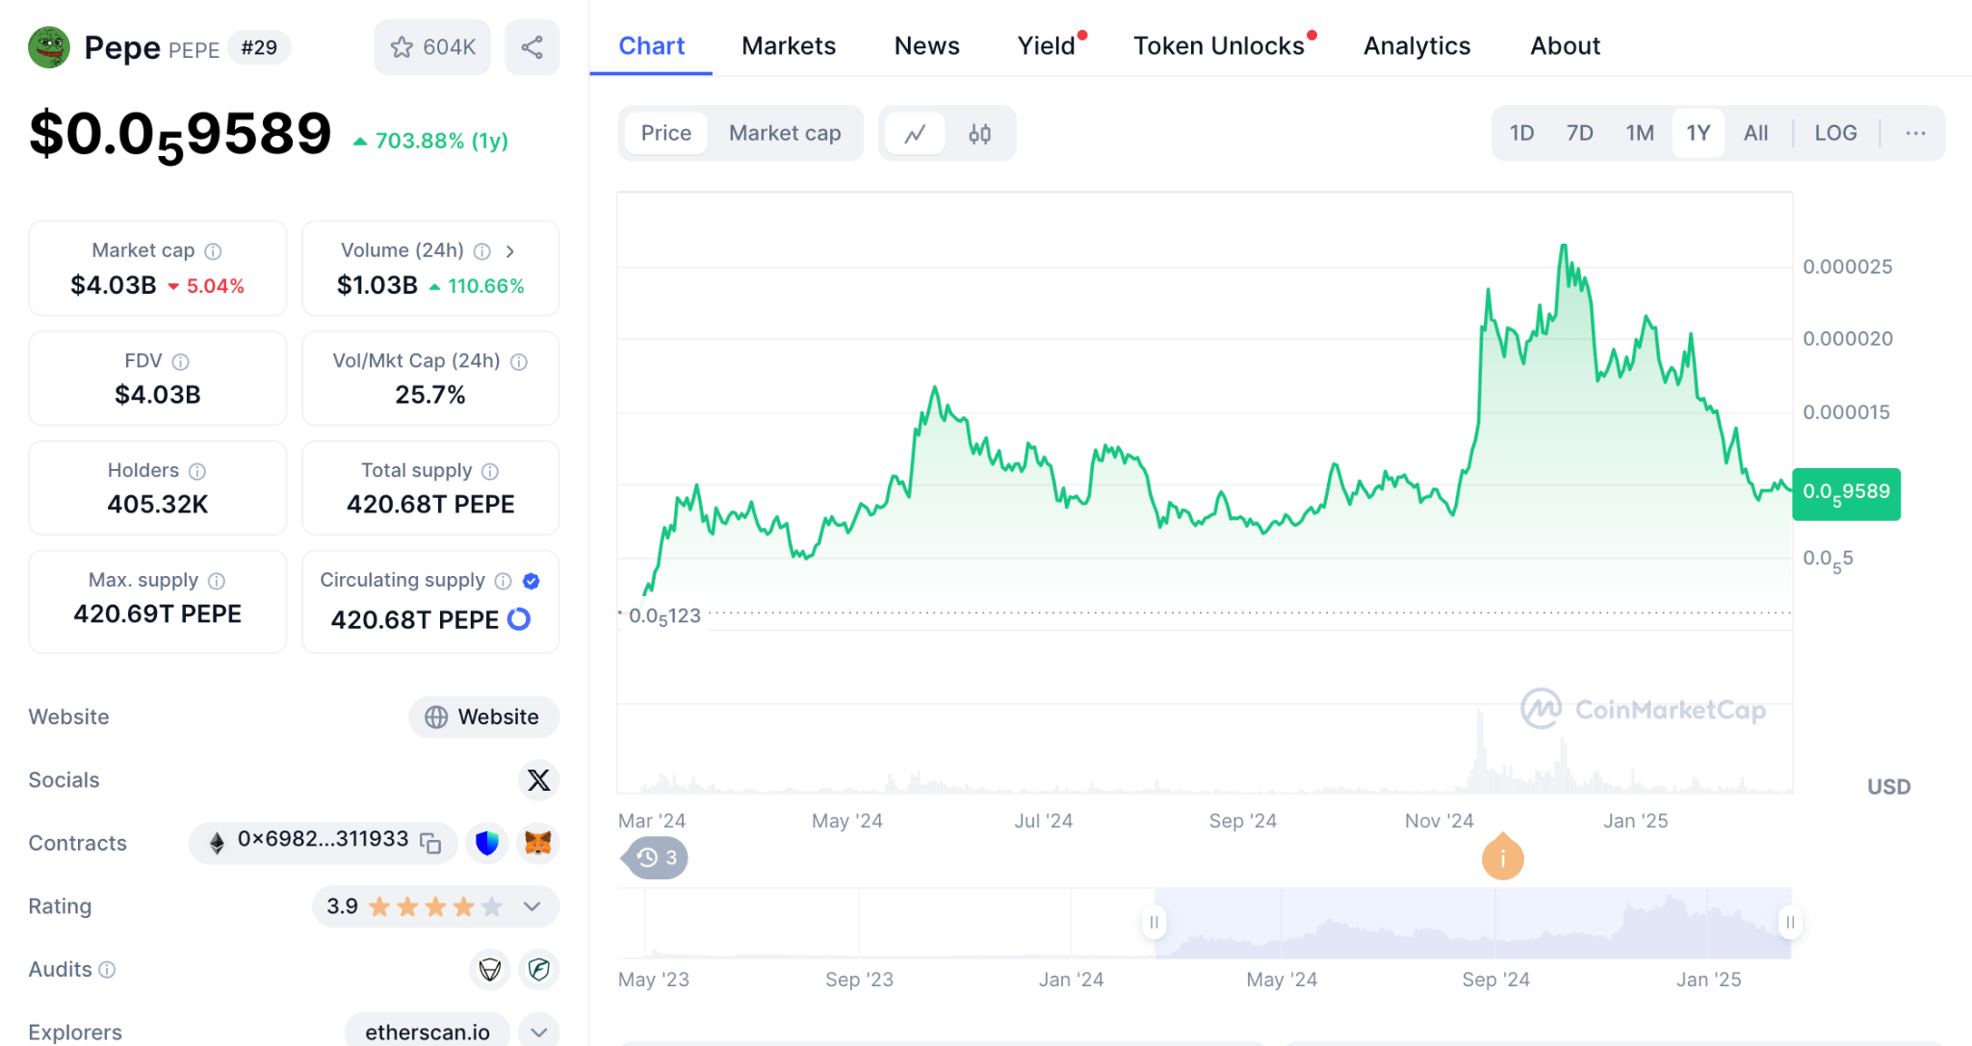The width and height of the screenshot is (1972, 1046).
Task: Open the share icon button
Action: coord(532,47)
